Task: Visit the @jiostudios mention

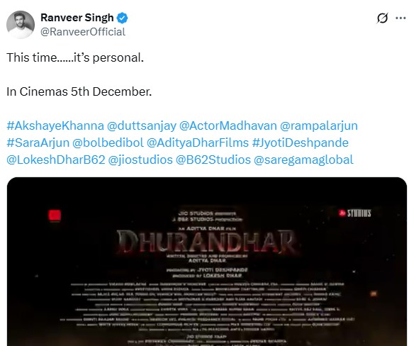Action: [x=140, y=160]
